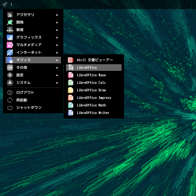Image resolution: width=196 pixels, height=196 pixels.
Task: Click the ログアウト arrow icon
Action: click(x=10, y=93)
